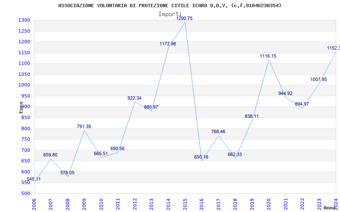Select the y-axis tick 750
The height and width of the screenshot is (212, 340).
click(25, 139)
